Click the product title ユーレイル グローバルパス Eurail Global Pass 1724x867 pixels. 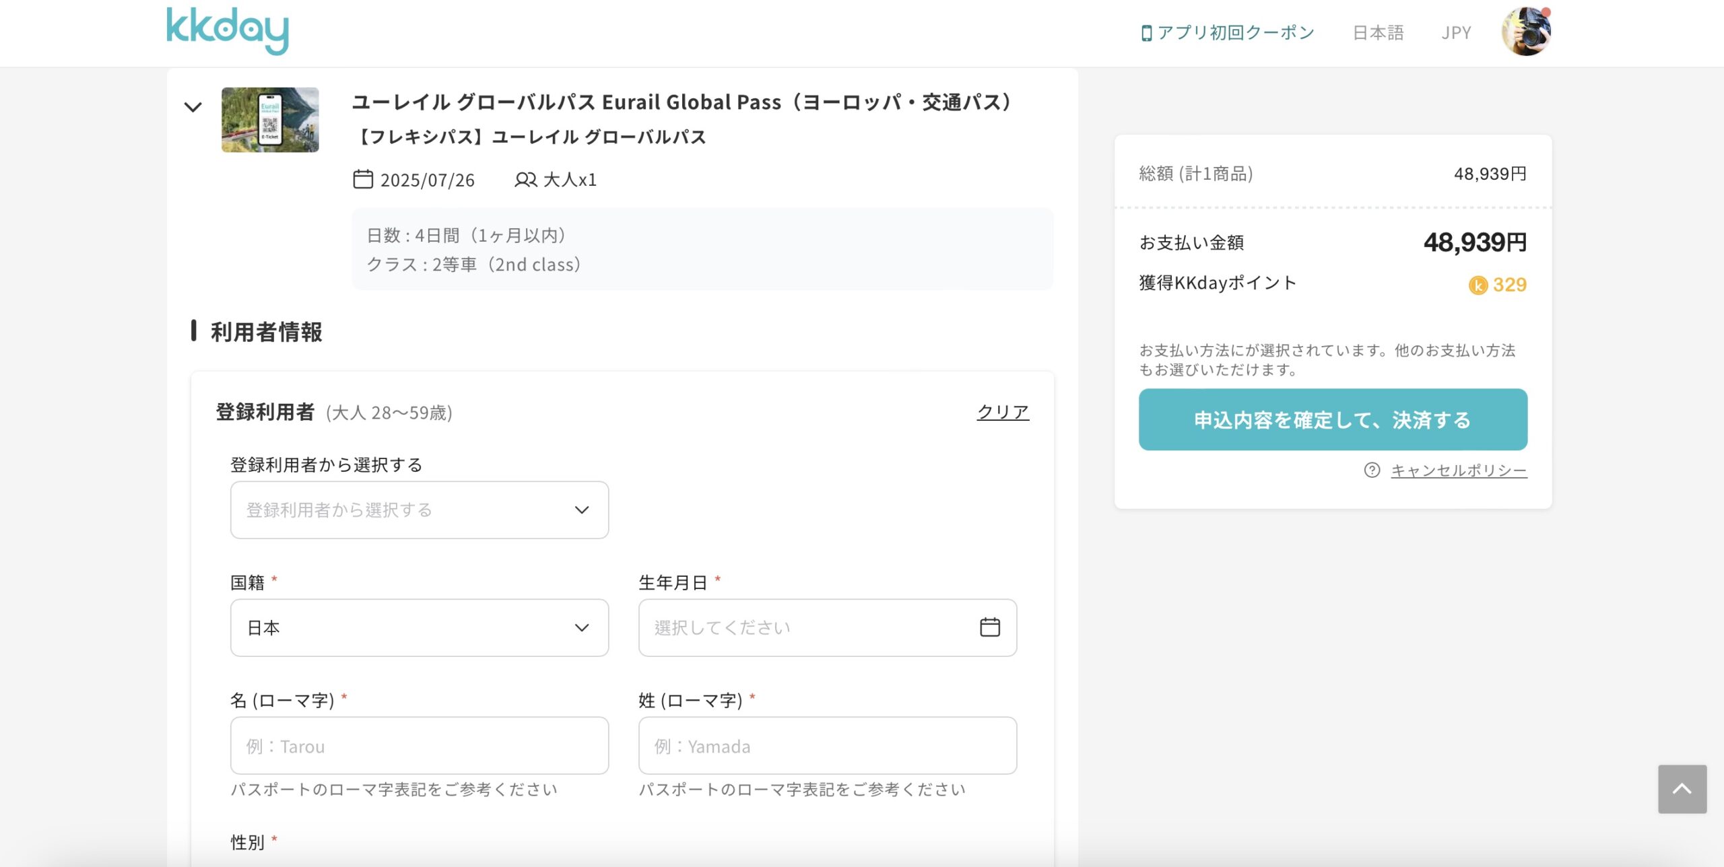[682, 102]
